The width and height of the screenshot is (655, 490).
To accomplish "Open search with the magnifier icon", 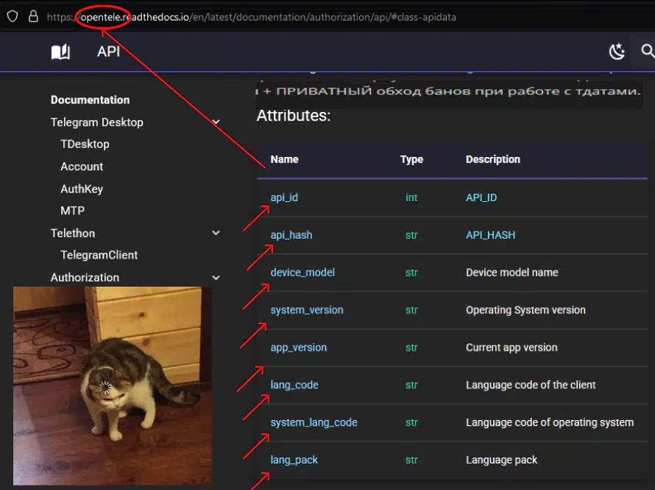I will [x=648, y=51].
